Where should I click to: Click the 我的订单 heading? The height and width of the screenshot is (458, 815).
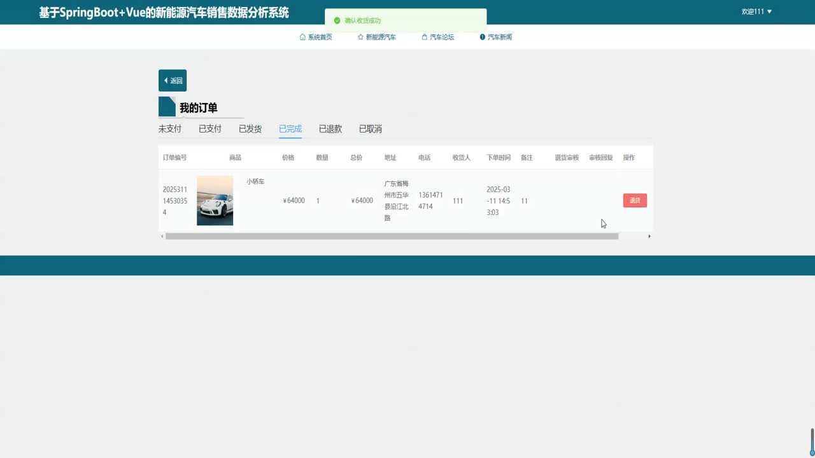pos(199,108)
